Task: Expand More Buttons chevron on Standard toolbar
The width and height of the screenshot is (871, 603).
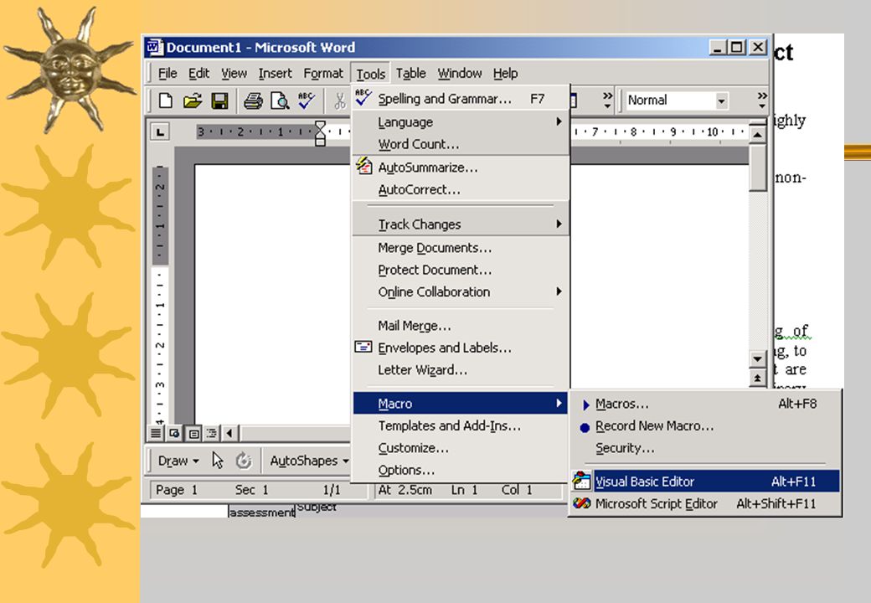Action: pyautogui.click(x=608, y=100)
